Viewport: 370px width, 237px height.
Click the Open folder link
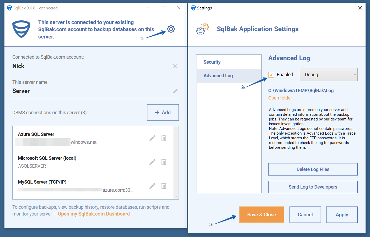280,98
